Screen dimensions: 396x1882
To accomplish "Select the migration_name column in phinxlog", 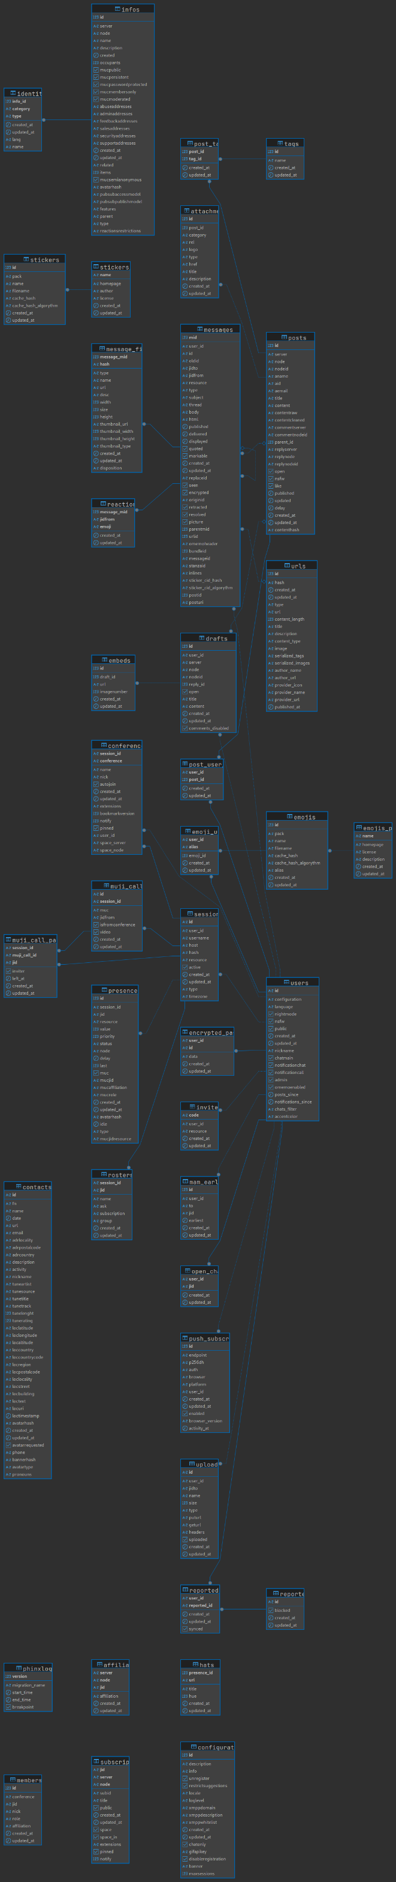I will pyautogui.click(x=28, y=1684).
